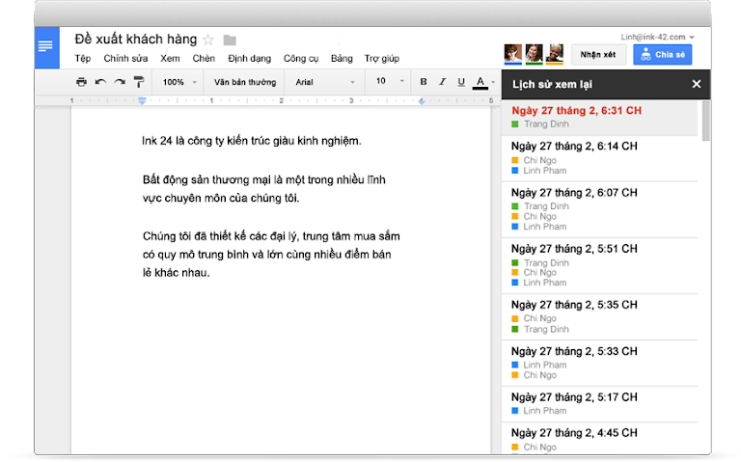The height and width of the screenshot is (462, 741).
Task: Toggle italic formatting
Action: (x=442, y=82)
